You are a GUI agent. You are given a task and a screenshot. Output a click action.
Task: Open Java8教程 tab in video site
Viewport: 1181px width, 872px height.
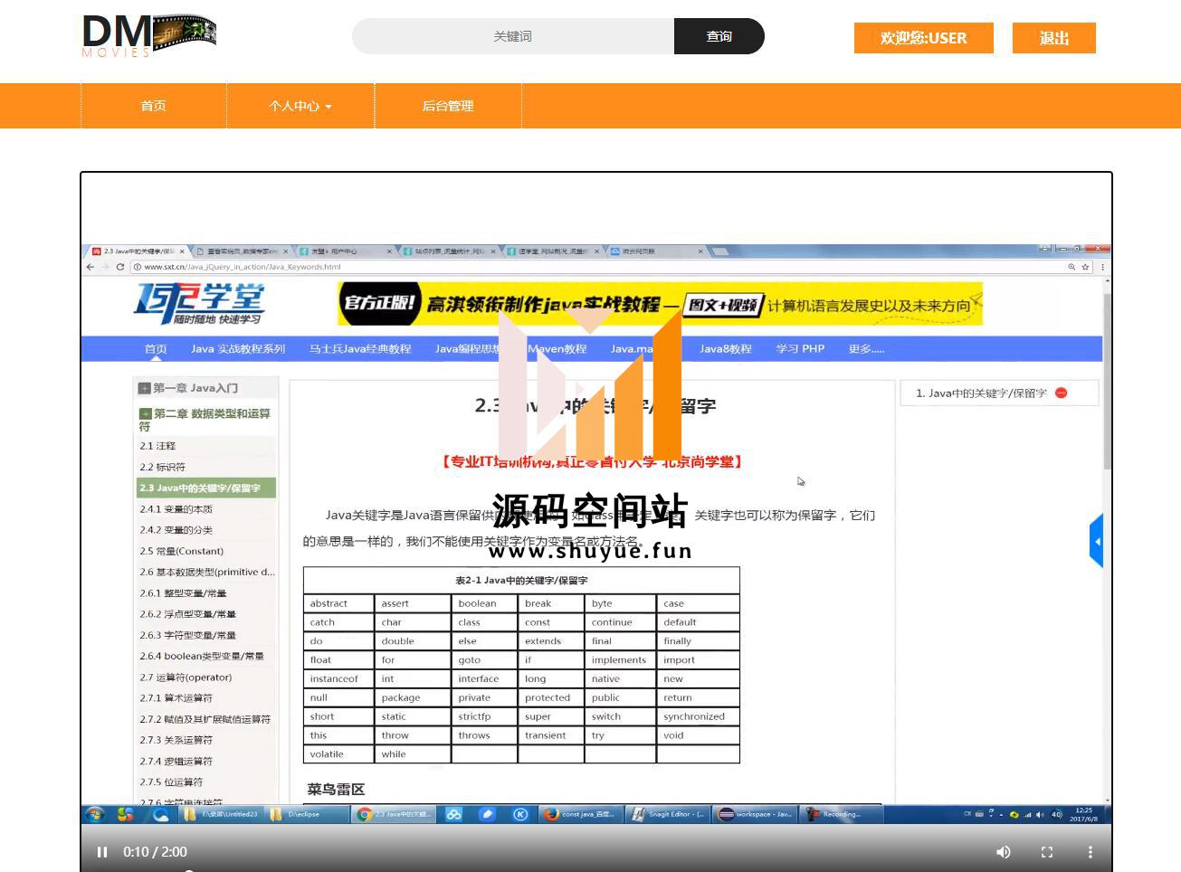[726, 348]
